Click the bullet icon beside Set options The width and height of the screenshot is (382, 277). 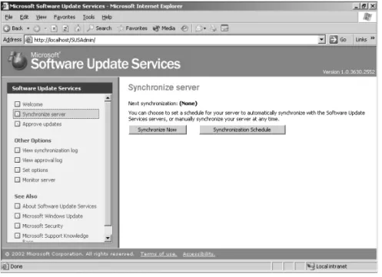[x=17, y=170]
